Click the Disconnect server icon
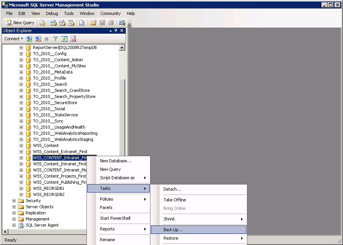 38,39
